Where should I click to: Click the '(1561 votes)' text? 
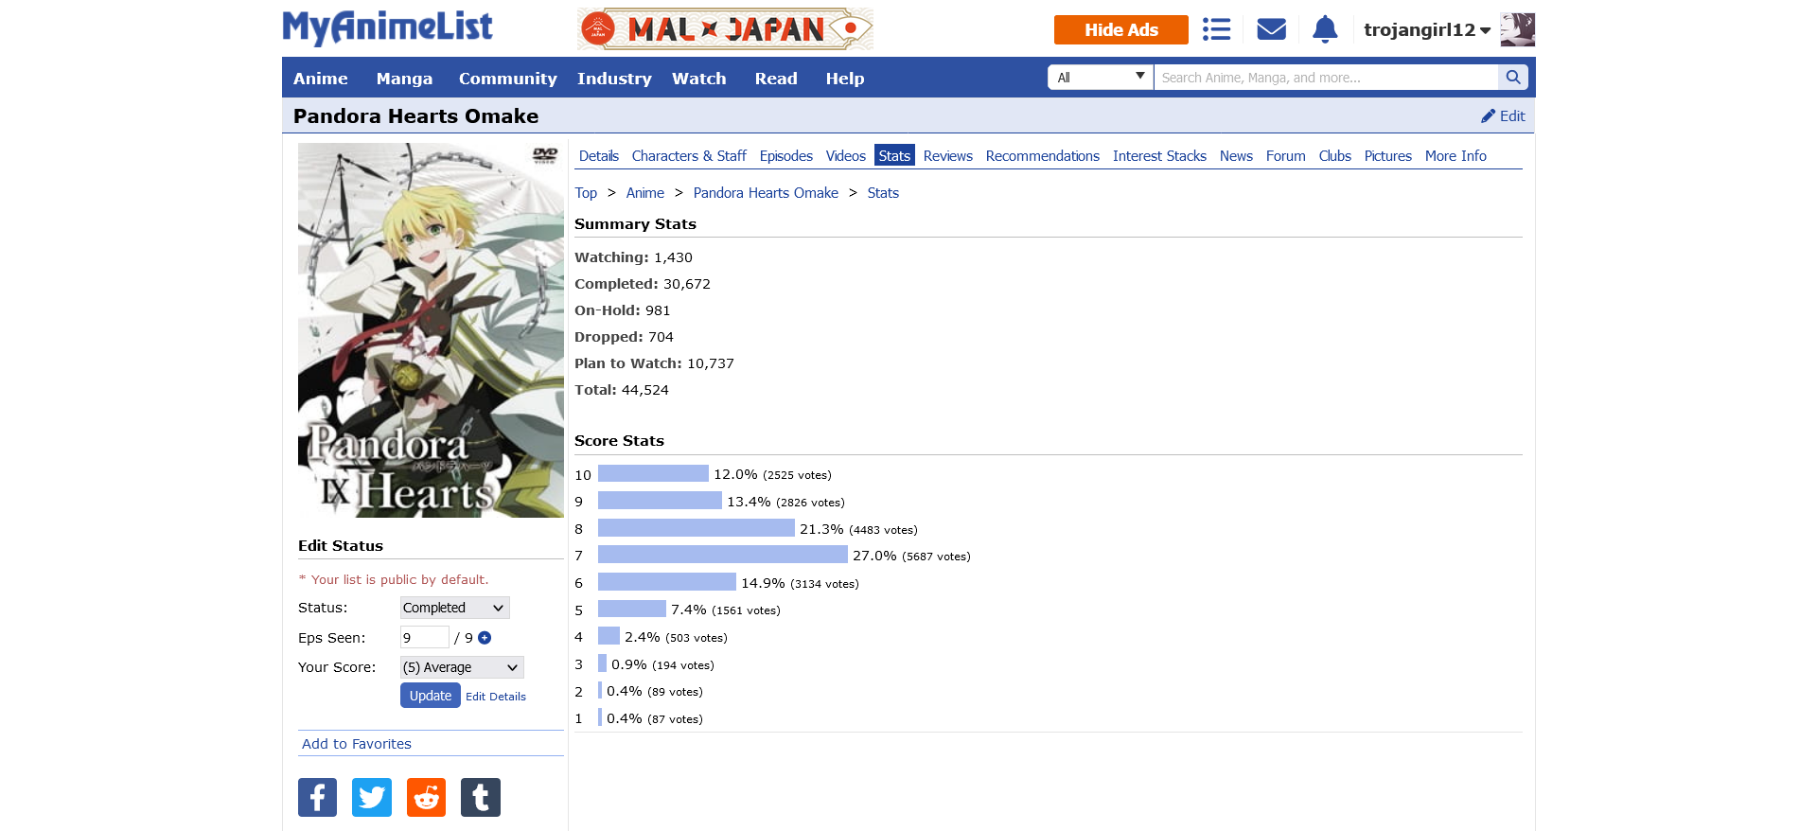click(x=746, y=610)
